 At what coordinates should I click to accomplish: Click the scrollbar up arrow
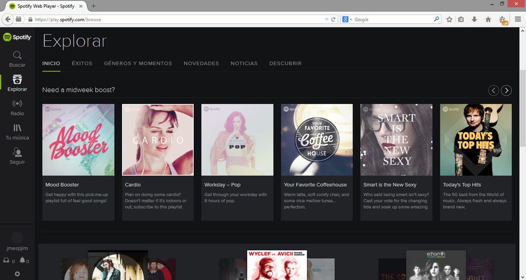coord(523,31)
